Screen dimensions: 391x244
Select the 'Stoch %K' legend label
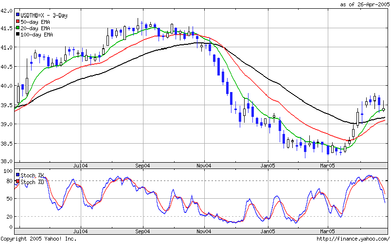[x=32, y=175]
